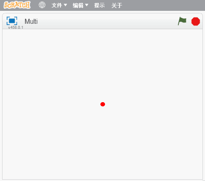Image resolution: width=205 pixels, height=181 pixels.
Task: Expand the arrow next to 编辑
Action: (87, 5)
